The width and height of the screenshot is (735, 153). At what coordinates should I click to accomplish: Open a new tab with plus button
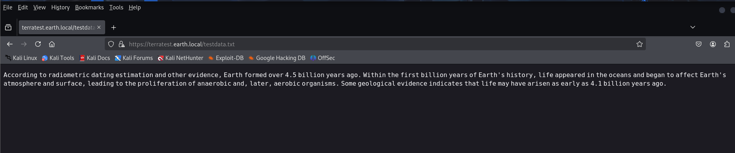coord(113,27)
